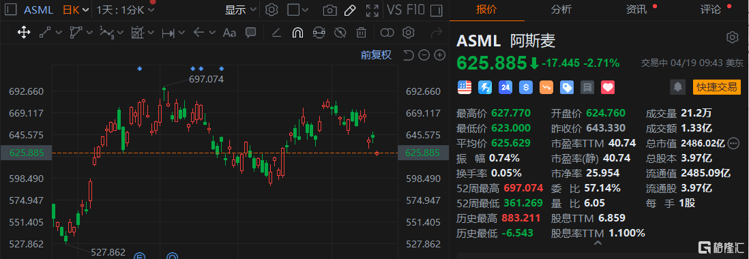This screenshot has height=259, width=749.
Task: Select the move/crosshair cursor tool
Action: pyautogui.click(x=24, y=33)
